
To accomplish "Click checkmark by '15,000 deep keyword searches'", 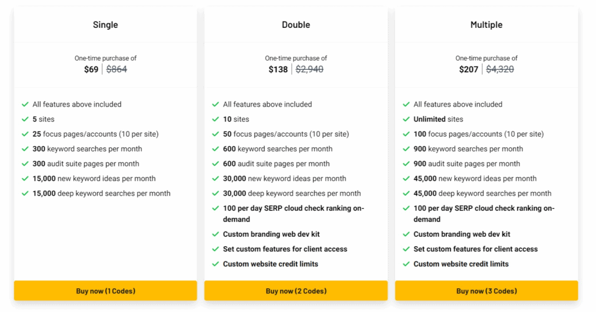I will [25, 193].
